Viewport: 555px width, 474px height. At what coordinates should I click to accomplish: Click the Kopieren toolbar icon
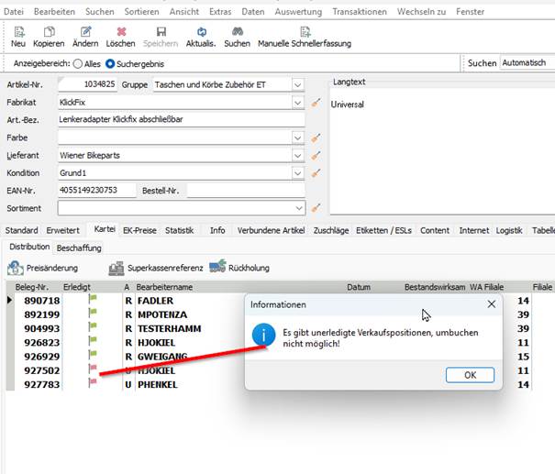pyautogui.click(x=49, y=32)
